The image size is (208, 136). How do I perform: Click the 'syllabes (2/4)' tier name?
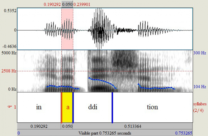click(200, 107)
